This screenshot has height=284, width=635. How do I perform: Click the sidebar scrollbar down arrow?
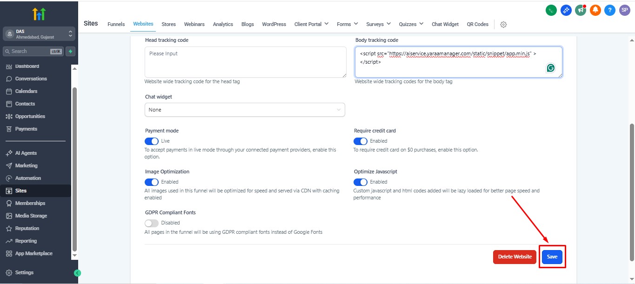click(x=74, y=256)
